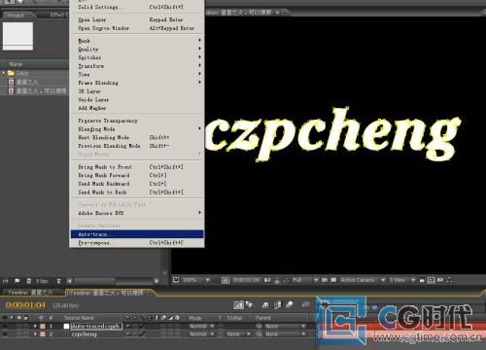This screenshot has width=486, height=350.
Task: Click the parent pick whip of layer 1
Action: tap(259, 326)
